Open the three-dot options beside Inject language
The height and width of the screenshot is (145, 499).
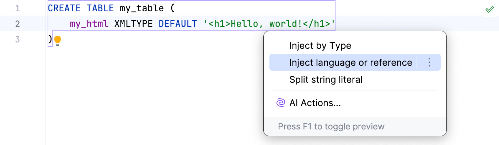coord(429,63)
